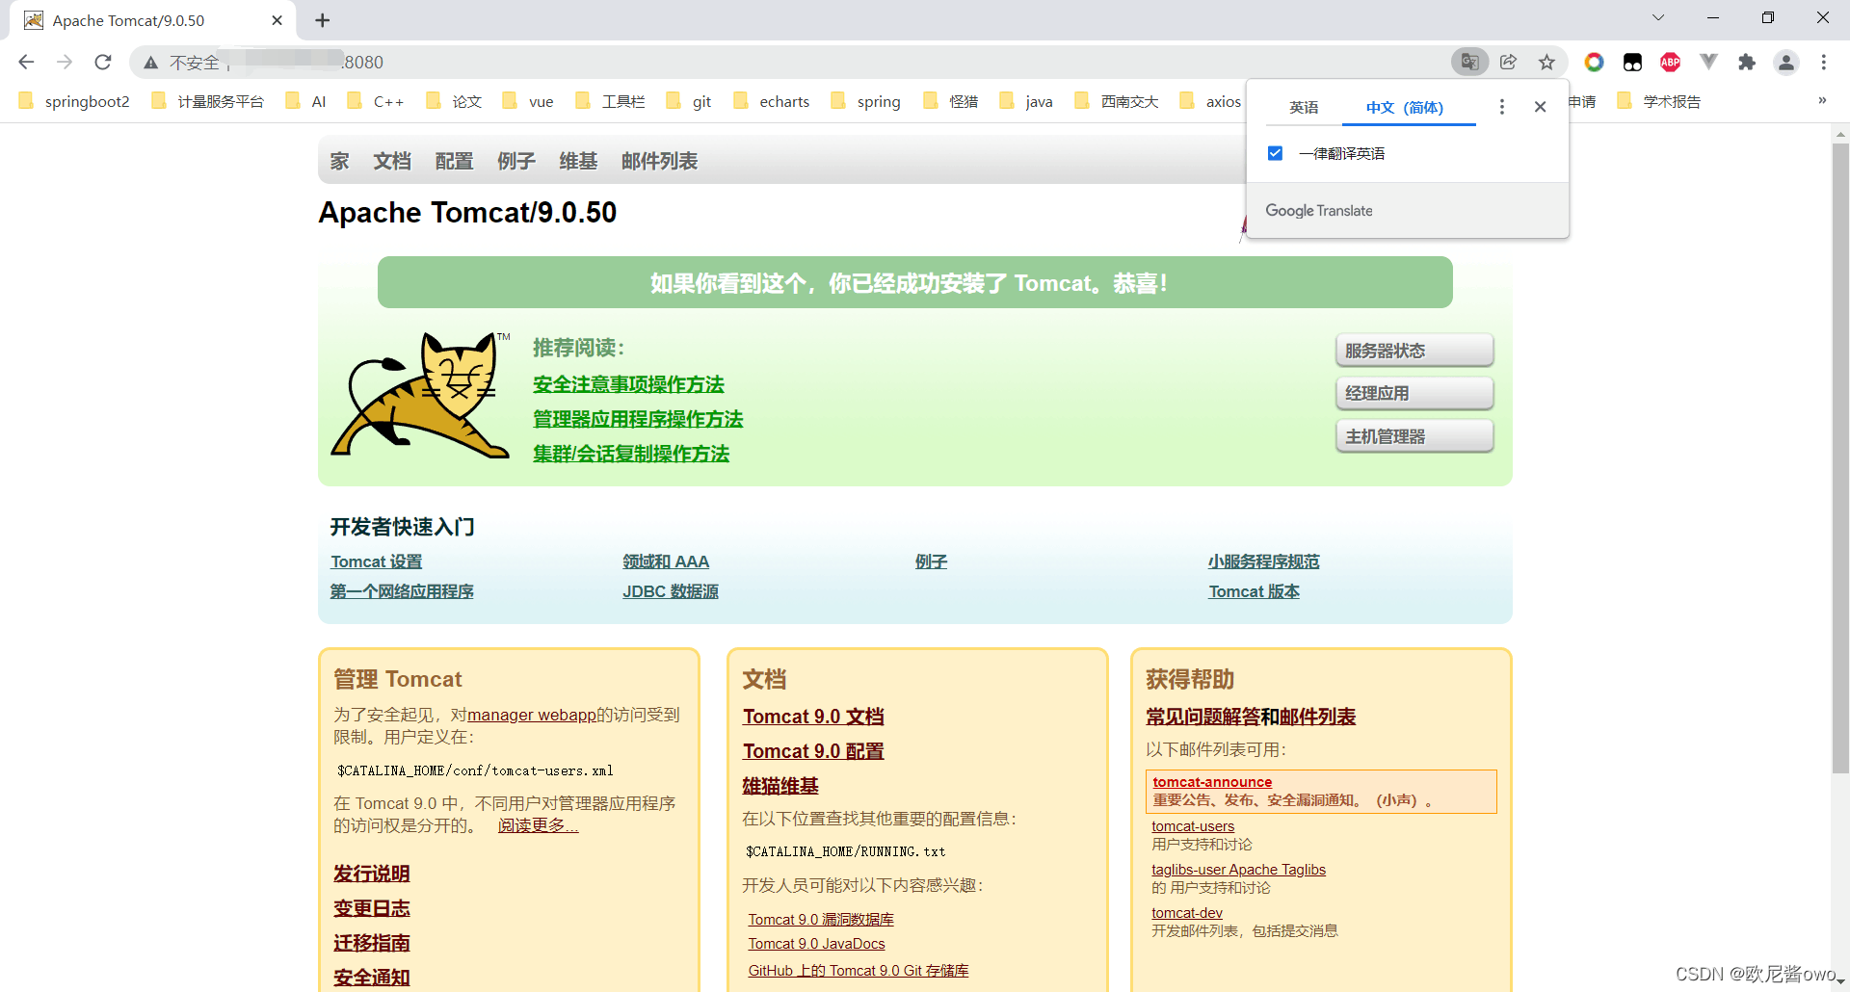Open the extensions puzzle piece menu
Image resolution: width=1850 pixels, height=992 pixels.
tap(1747, 63)
